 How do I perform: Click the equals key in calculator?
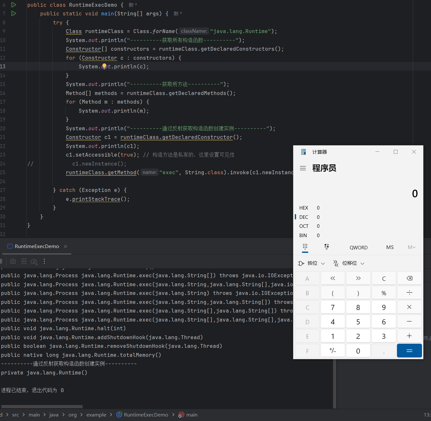pos(409,351)
